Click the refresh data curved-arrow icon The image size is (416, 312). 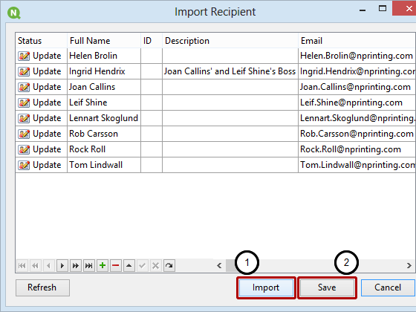(x=169, y=266)
